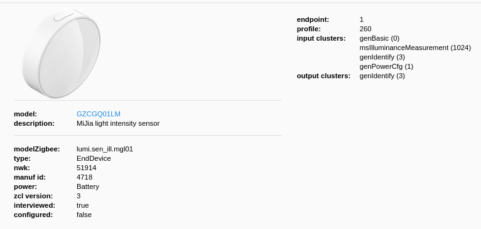Screen dimensions: 481x229
Task: Open the GZCGQ01LM model link
Action: pos(99,114)
